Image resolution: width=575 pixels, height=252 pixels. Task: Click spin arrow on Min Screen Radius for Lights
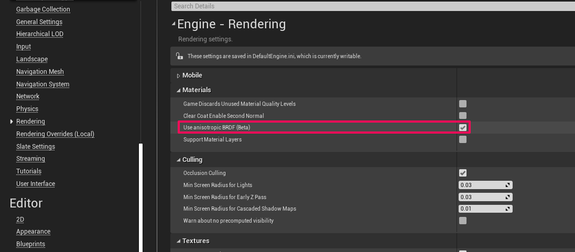pos(508,185)
